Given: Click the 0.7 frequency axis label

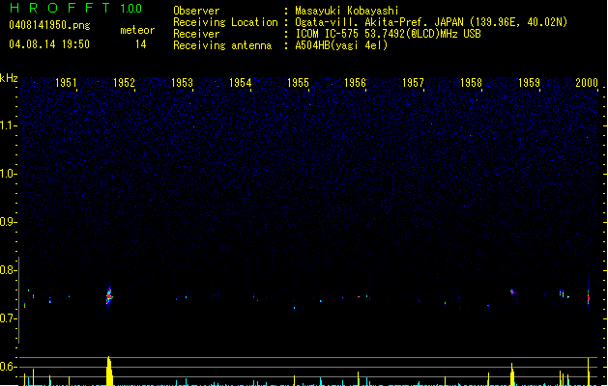Looking at the screenshot, I should coord(8,317).
